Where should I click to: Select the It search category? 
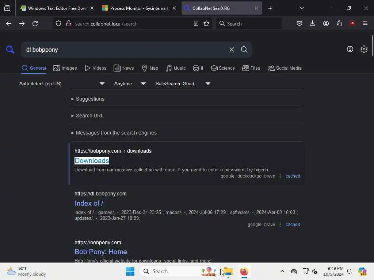point(198,68)
